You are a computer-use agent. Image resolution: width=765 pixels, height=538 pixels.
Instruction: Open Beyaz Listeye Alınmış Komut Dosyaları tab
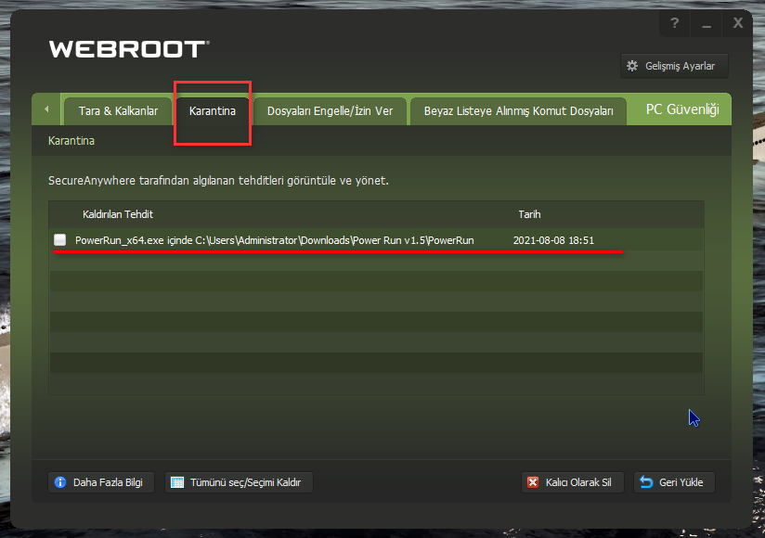point(518,111)
